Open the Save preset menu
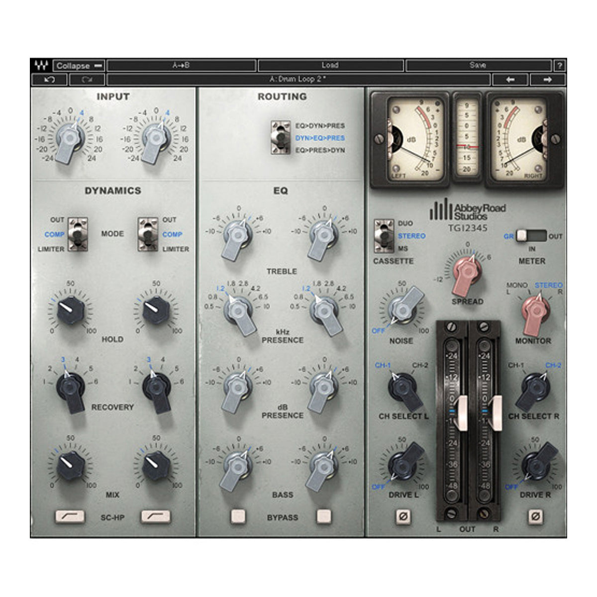The image size is (597, 597). click(478, 64)
